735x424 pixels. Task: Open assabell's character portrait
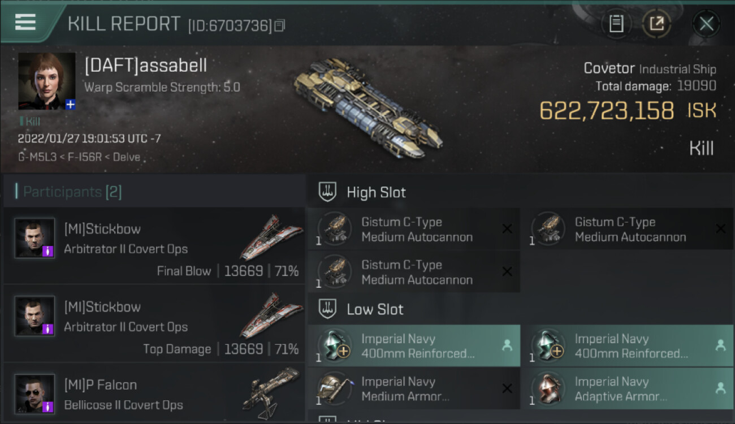click(46, 80)
